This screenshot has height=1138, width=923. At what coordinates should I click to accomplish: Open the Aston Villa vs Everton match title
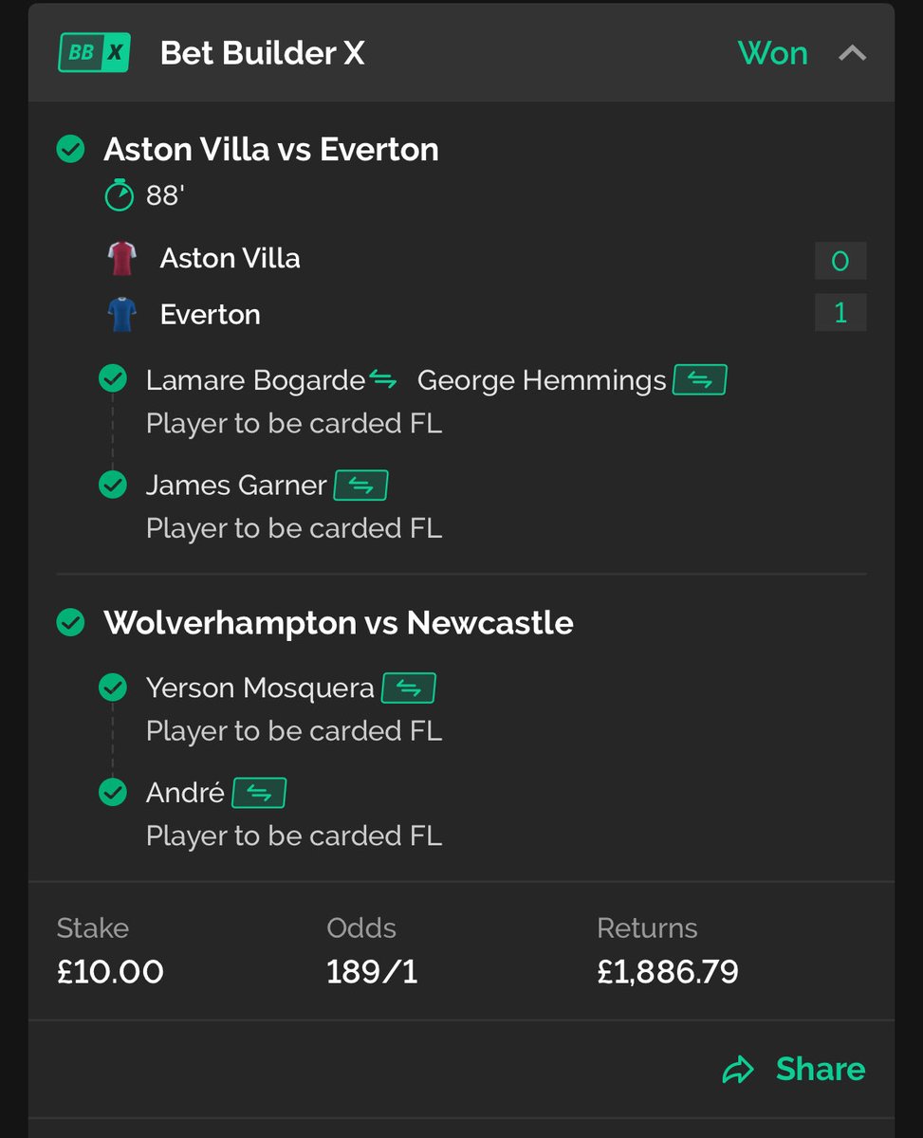(271, 149)
